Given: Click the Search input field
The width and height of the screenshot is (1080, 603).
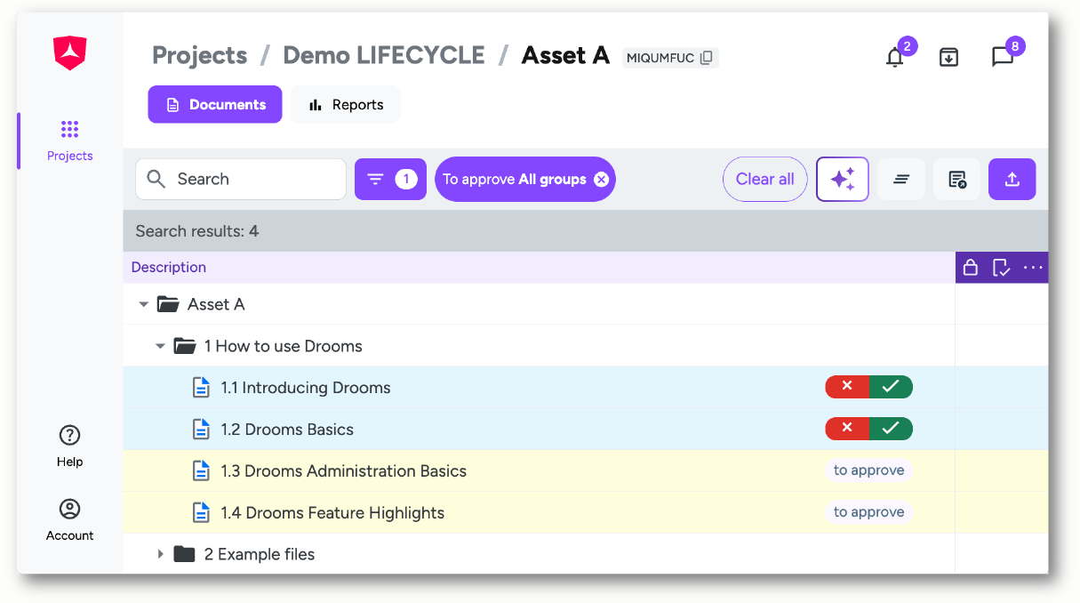Looking at the screenshot, I should click(x=241, y=179).
